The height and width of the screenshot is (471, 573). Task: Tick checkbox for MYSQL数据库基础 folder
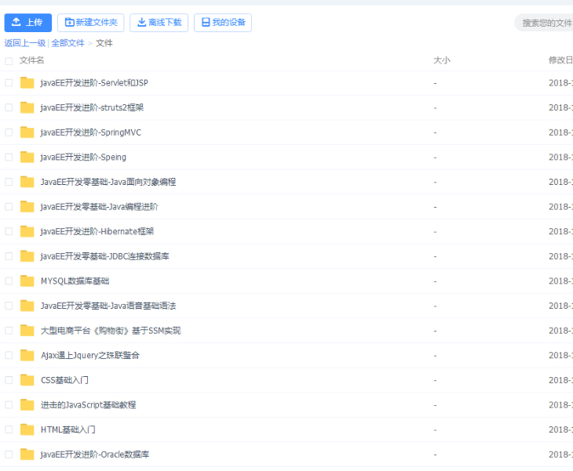9,281
